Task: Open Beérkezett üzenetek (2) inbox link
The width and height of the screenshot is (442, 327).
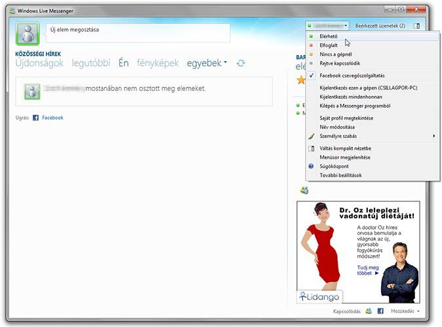Action: (380, 26)
